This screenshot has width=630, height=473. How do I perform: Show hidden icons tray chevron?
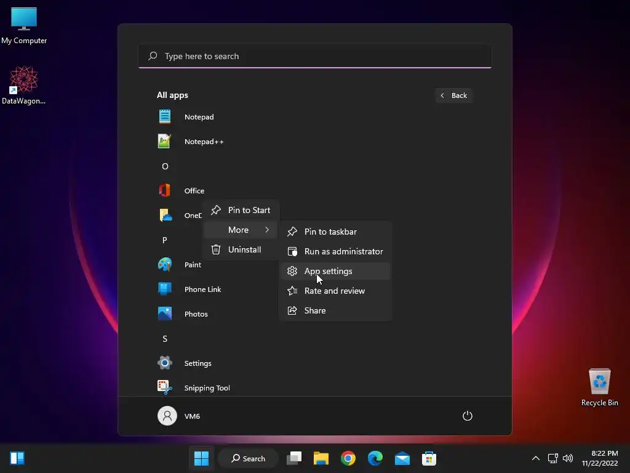[536, 458]
